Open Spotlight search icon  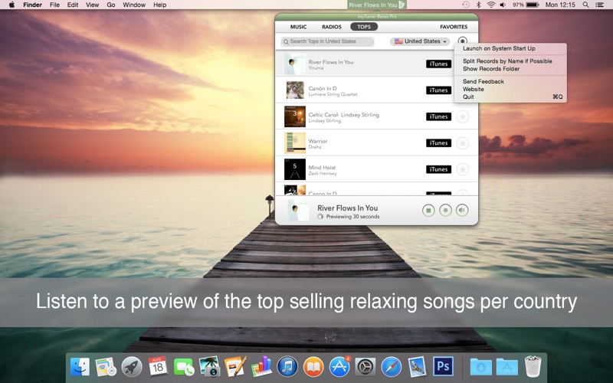(x=585, y=5)
